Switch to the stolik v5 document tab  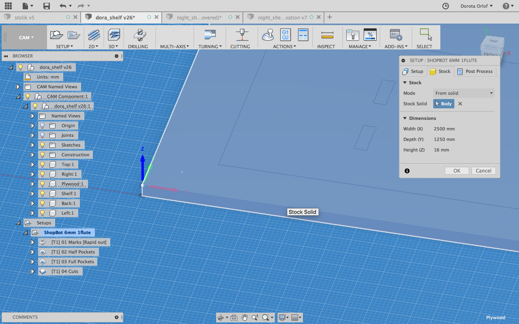(x=24, y=17)
